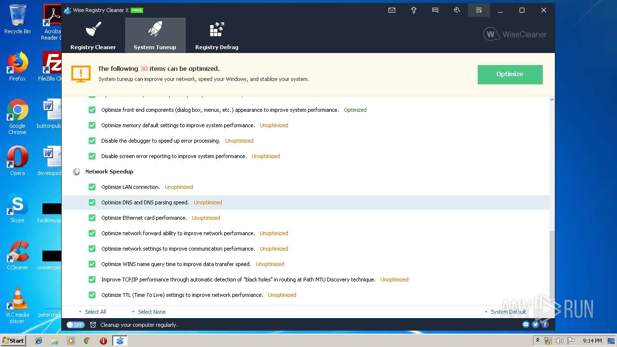The image size is (617, 347).
Task: Uncheck Optimize network forward ability
Action: pos(92,233)
